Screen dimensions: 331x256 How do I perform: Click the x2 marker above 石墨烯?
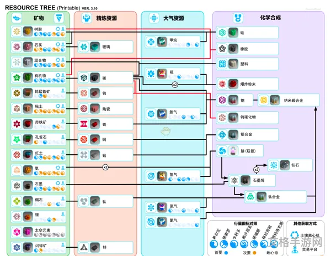[x=256, y=170]
